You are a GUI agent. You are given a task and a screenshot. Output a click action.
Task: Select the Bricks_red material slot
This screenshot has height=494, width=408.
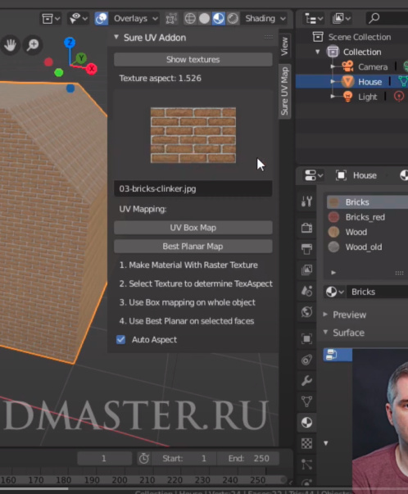point(367,217)
